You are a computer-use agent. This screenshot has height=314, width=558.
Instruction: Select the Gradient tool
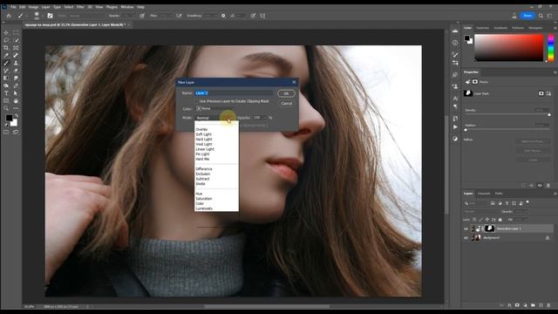coord(6,78)
